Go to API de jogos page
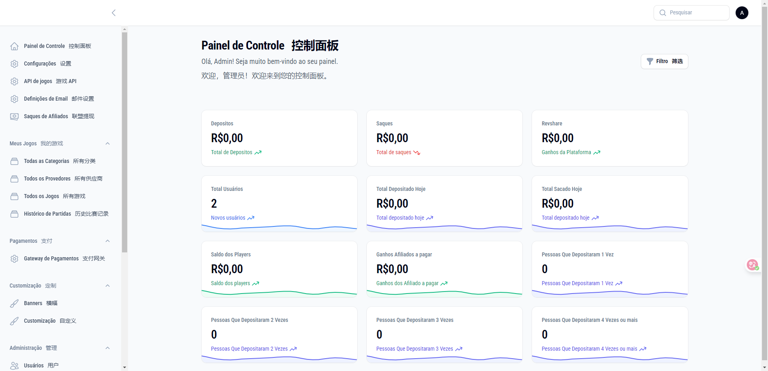The height and width of the screenshot is (371, 768). [x=60, y=81]
